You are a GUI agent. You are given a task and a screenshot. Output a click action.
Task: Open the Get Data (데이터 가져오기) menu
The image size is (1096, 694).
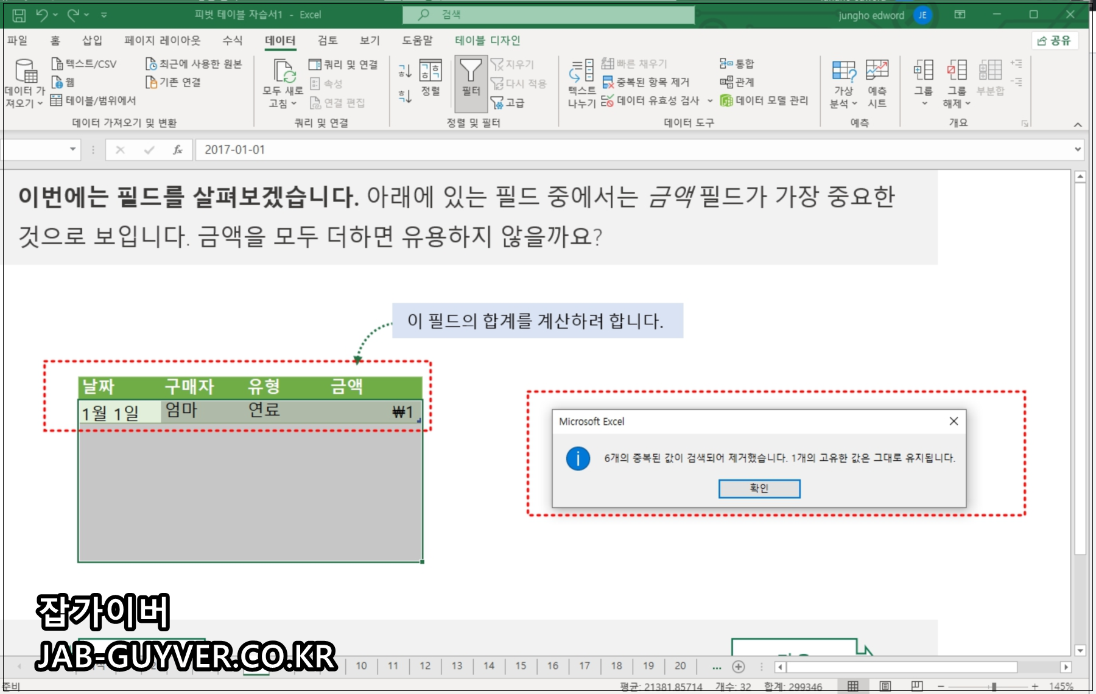tap(24, 85)
